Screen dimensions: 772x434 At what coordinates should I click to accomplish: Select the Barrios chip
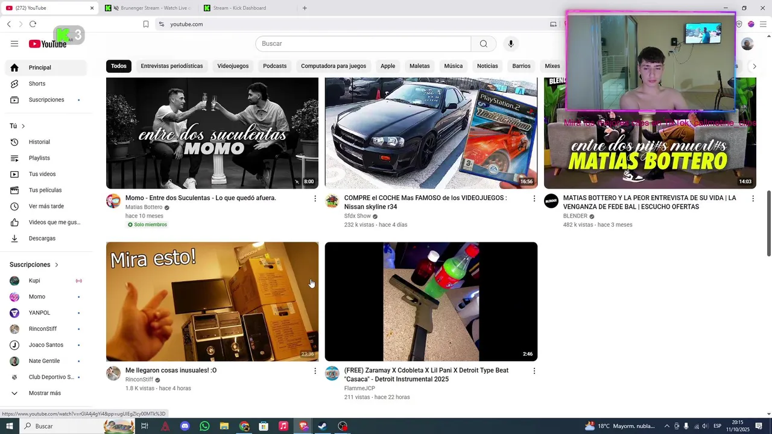pyautogui.click(x=521, y=66)
